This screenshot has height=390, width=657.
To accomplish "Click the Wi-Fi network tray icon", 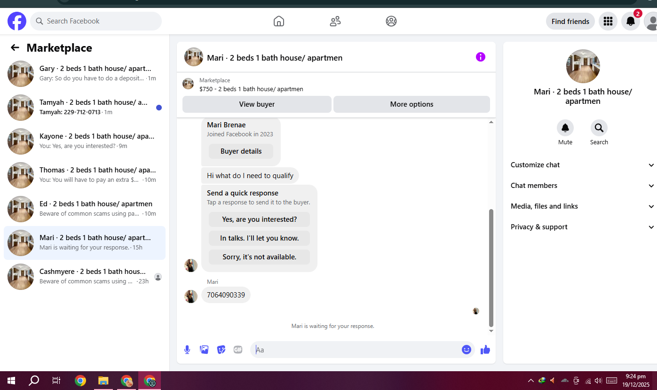I will pos(588,381).
